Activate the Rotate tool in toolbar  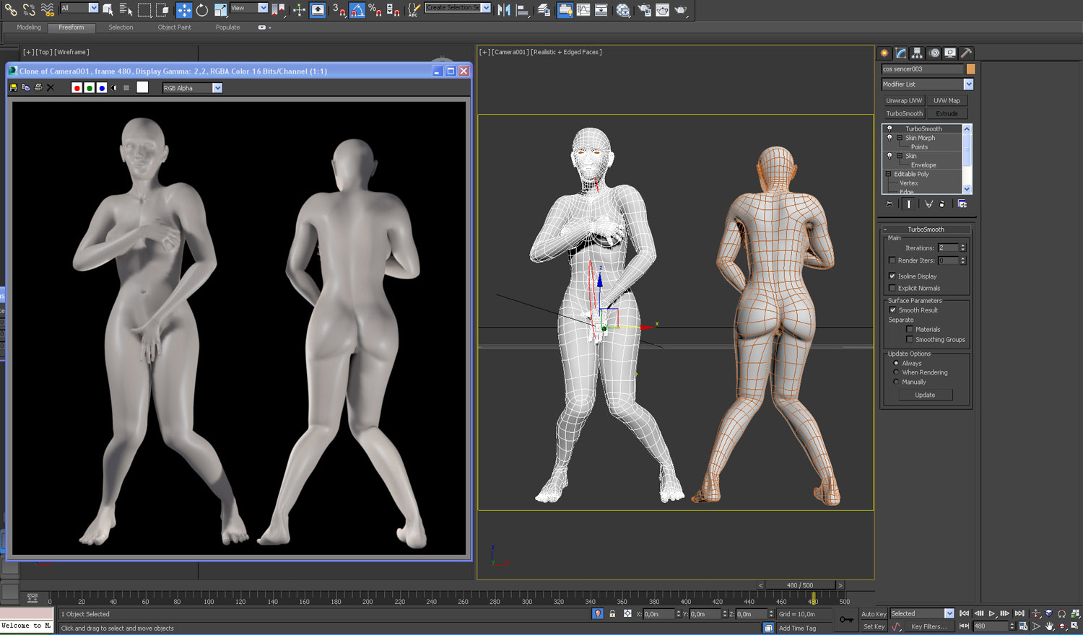pyautogui.click(x=202, y=9)
